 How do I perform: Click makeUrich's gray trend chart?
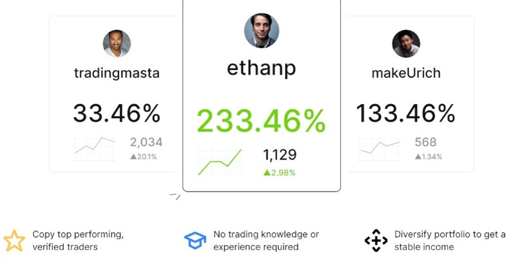pos(379,146)
